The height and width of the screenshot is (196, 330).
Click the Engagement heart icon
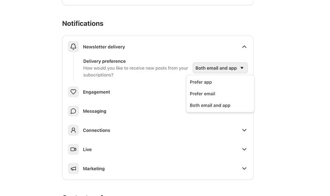click(x=73, y=92)
